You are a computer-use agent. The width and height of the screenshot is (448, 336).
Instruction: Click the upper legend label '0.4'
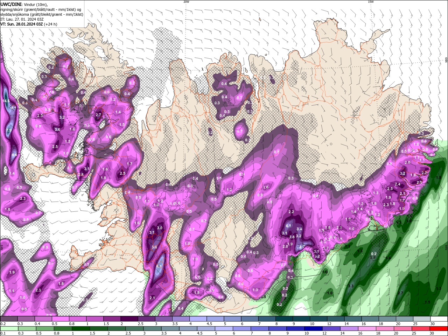(x=37, y=324)
